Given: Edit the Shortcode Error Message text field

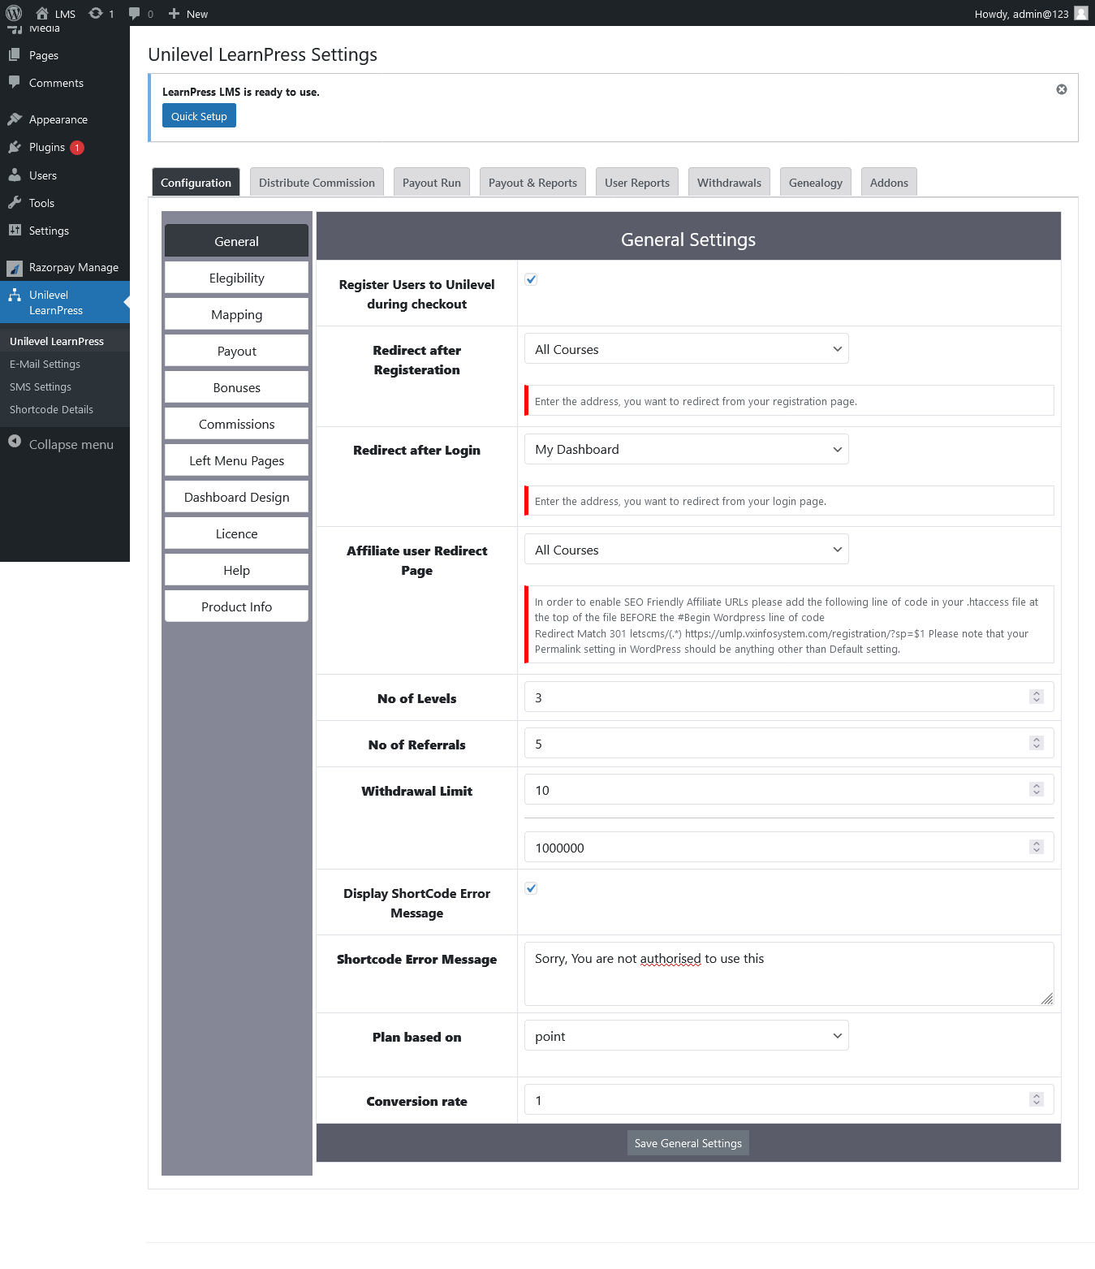Looking at the screenshot, I should pyautogui.click(x=788, y=973).
